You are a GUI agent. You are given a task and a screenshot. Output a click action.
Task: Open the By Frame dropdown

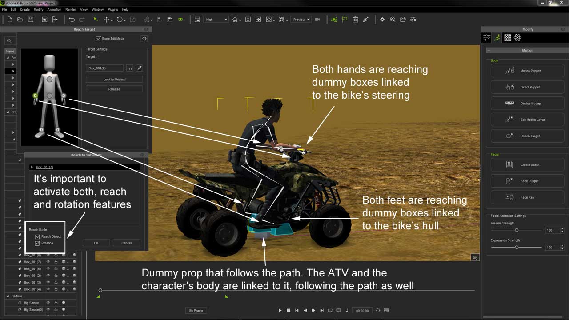(196, 311)
